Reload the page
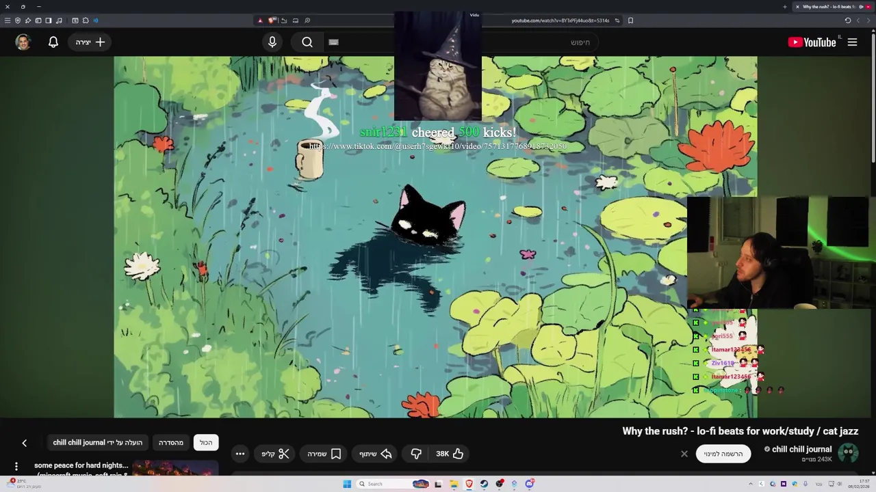876x492 pixels. click(847, 20)
